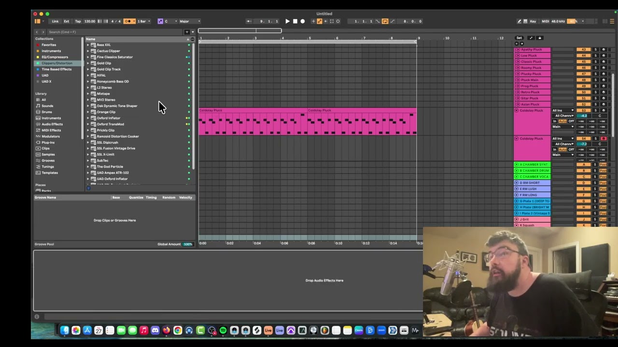The height and width of the screenshot is (347, 618).
Task: Solo return track A CHAMBER SYNT
Action: (x=595, y=165)
